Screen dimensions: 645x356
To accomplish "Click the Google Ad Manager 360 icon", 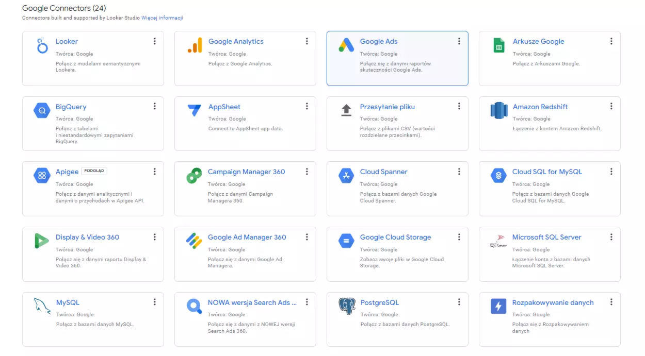I will click(x=195, y=241).
